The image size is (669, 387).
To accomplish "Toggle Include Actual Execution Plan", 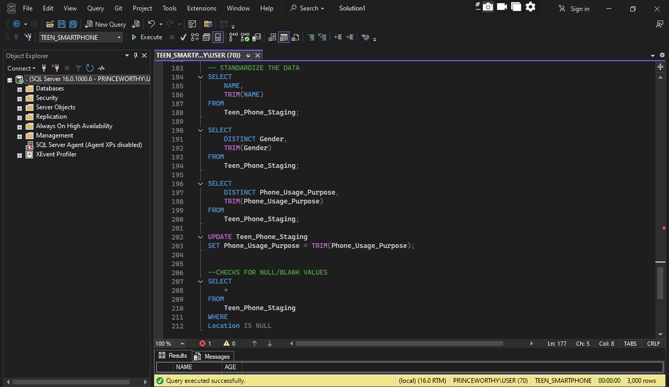I will click(x=233, y=37).
